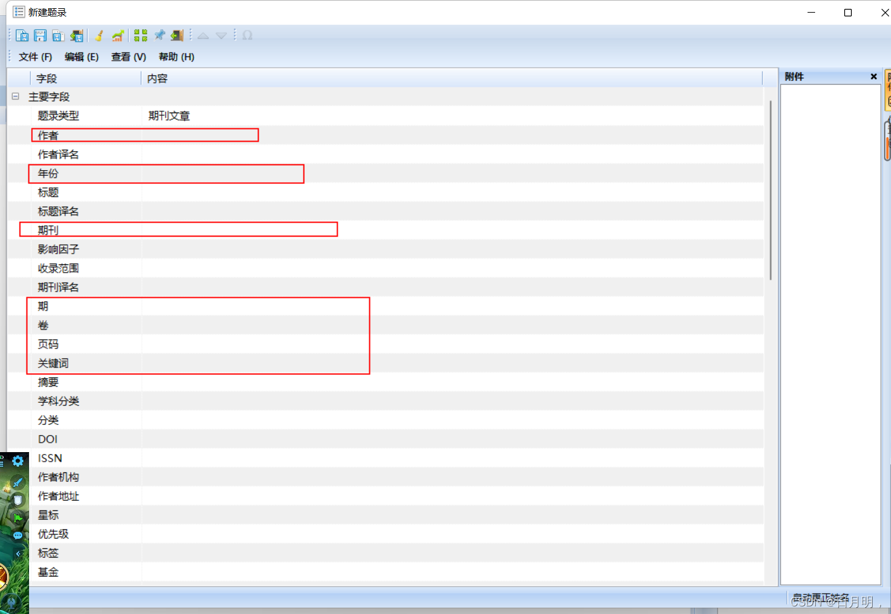Click the shield icon in game overlay
Image resolution: width=891 pixels, height=614 pixels.
[18, 500]
